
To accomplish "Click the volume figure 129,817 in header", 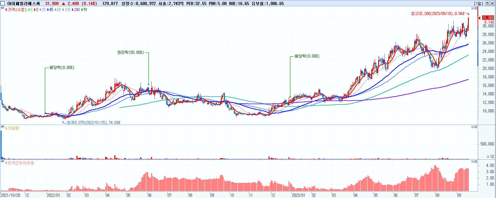I will click(110, 3).
